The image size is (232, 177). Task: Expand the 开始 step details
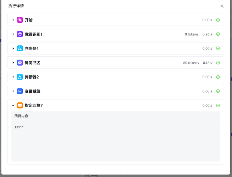click(13, 20)
